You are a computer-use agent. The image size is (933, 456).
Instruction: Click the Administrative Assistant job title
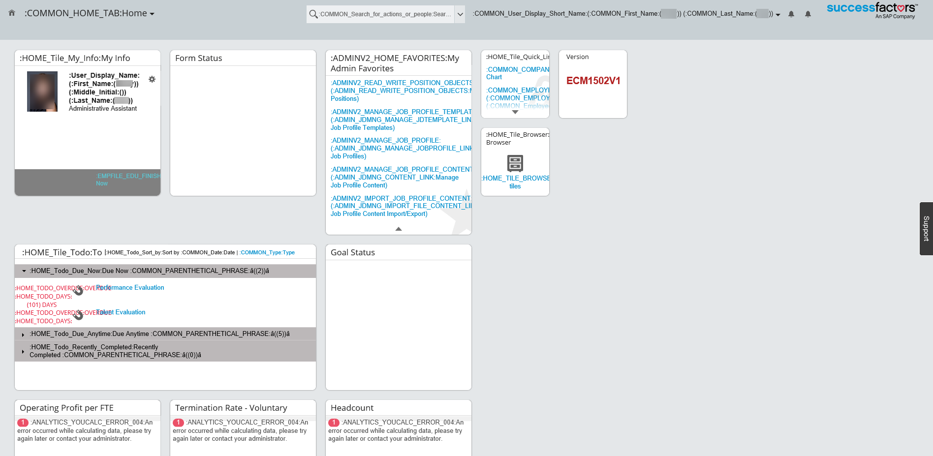click(103, 109)
